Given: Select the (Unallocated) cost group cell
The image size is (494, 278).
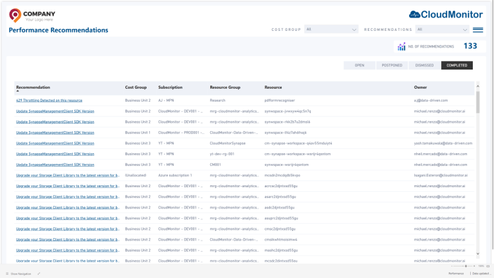Looking at the screenshot, I should pyautogui.click(x=136, y=175).
